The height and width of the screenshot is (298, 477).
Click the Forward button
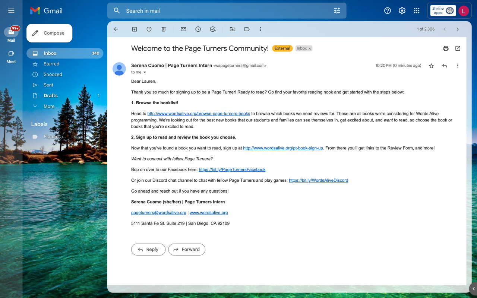point(187,250)
